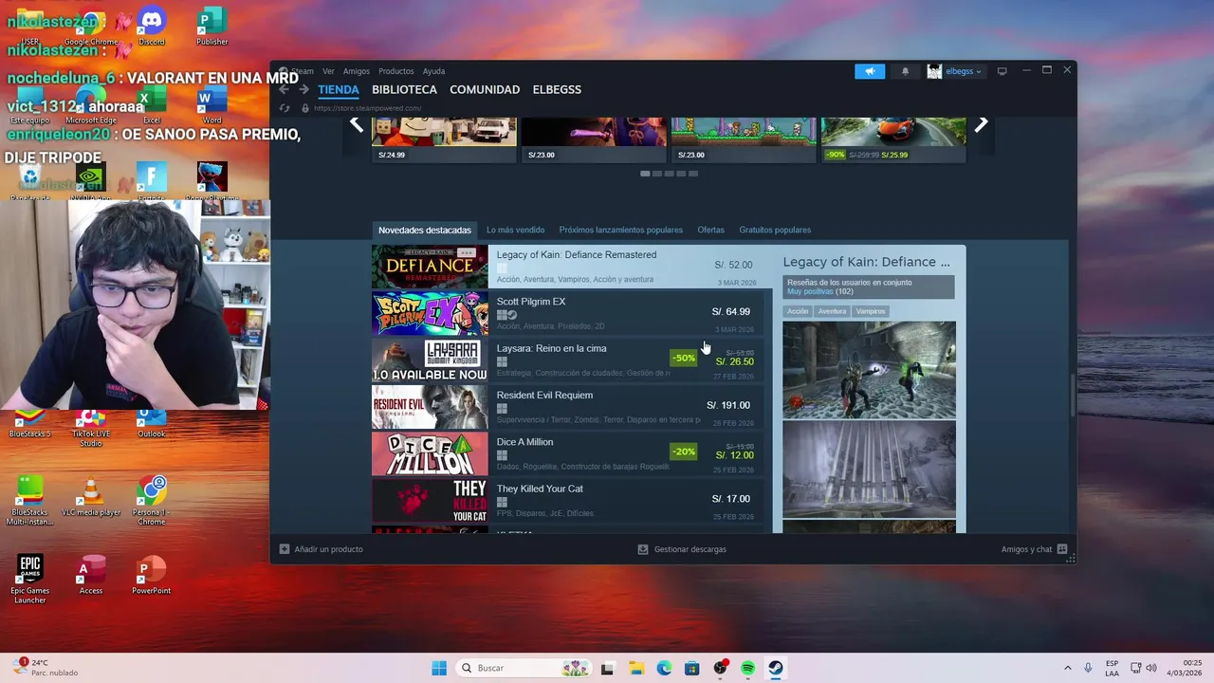Open Laysara: Reino en la cima listing

[567, 360]
